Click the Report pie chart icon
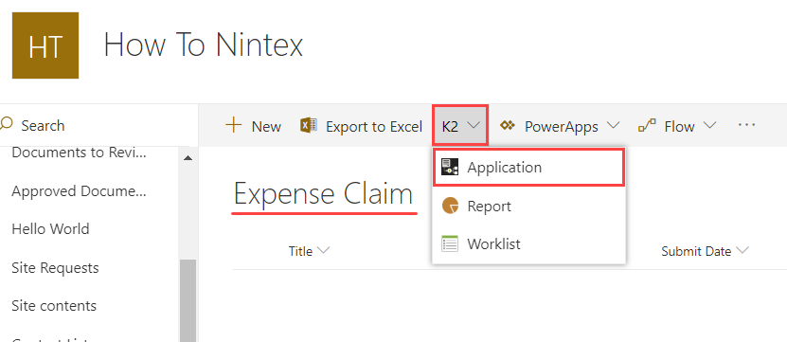This screenshot has width=787, height=342. coord(450,206)
